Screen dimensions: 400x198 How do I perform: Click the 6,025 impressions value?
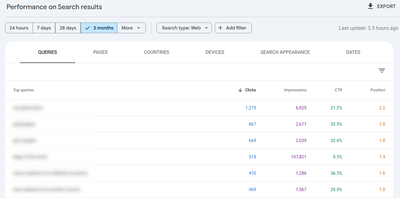pos(301,108)
